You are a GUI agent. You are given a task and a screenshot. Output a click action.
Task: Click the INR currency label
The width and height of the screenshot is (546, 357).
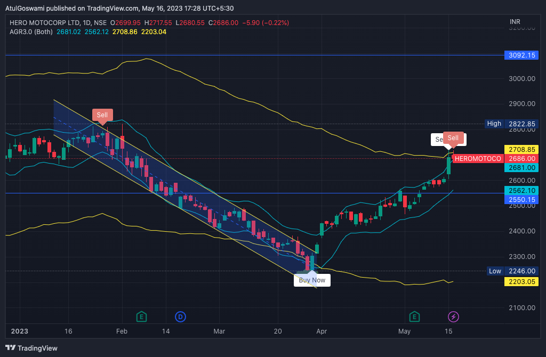click(515, 21)
